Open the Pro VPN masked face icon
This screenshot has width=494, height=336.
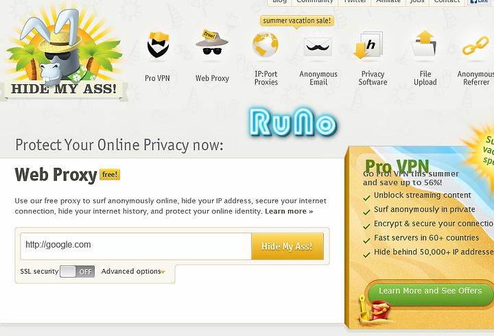(158, 45)
